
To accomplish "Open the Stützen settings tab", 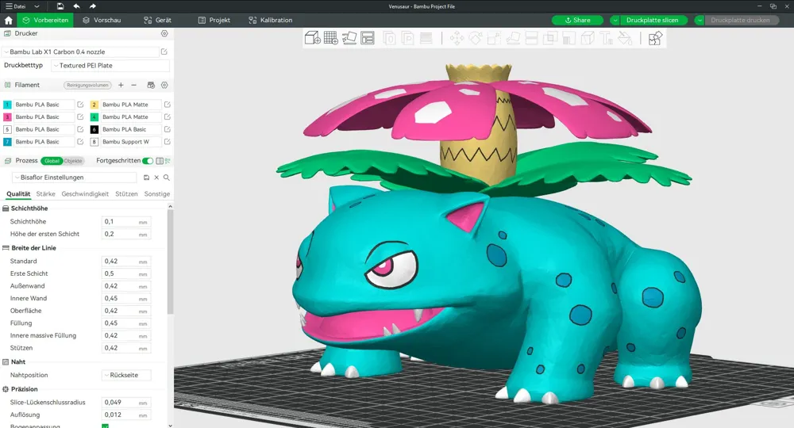I will coord(126,194).
